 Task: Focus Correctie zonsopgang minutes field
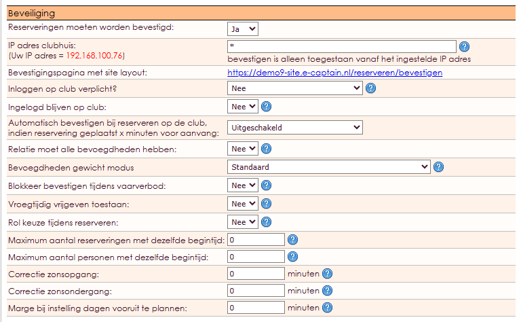(256, 274)
